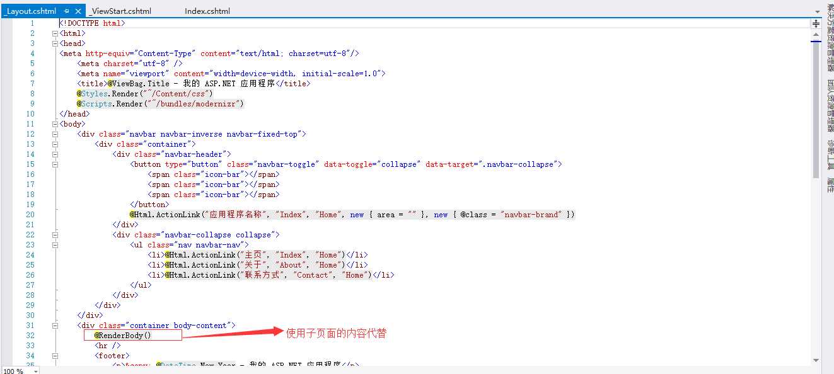The height and width of the screenshot is (374, 834).
Task: Click the <!DOCTYPE html> text on line 1
Action: pyautogui.click(x=92, y=23)
